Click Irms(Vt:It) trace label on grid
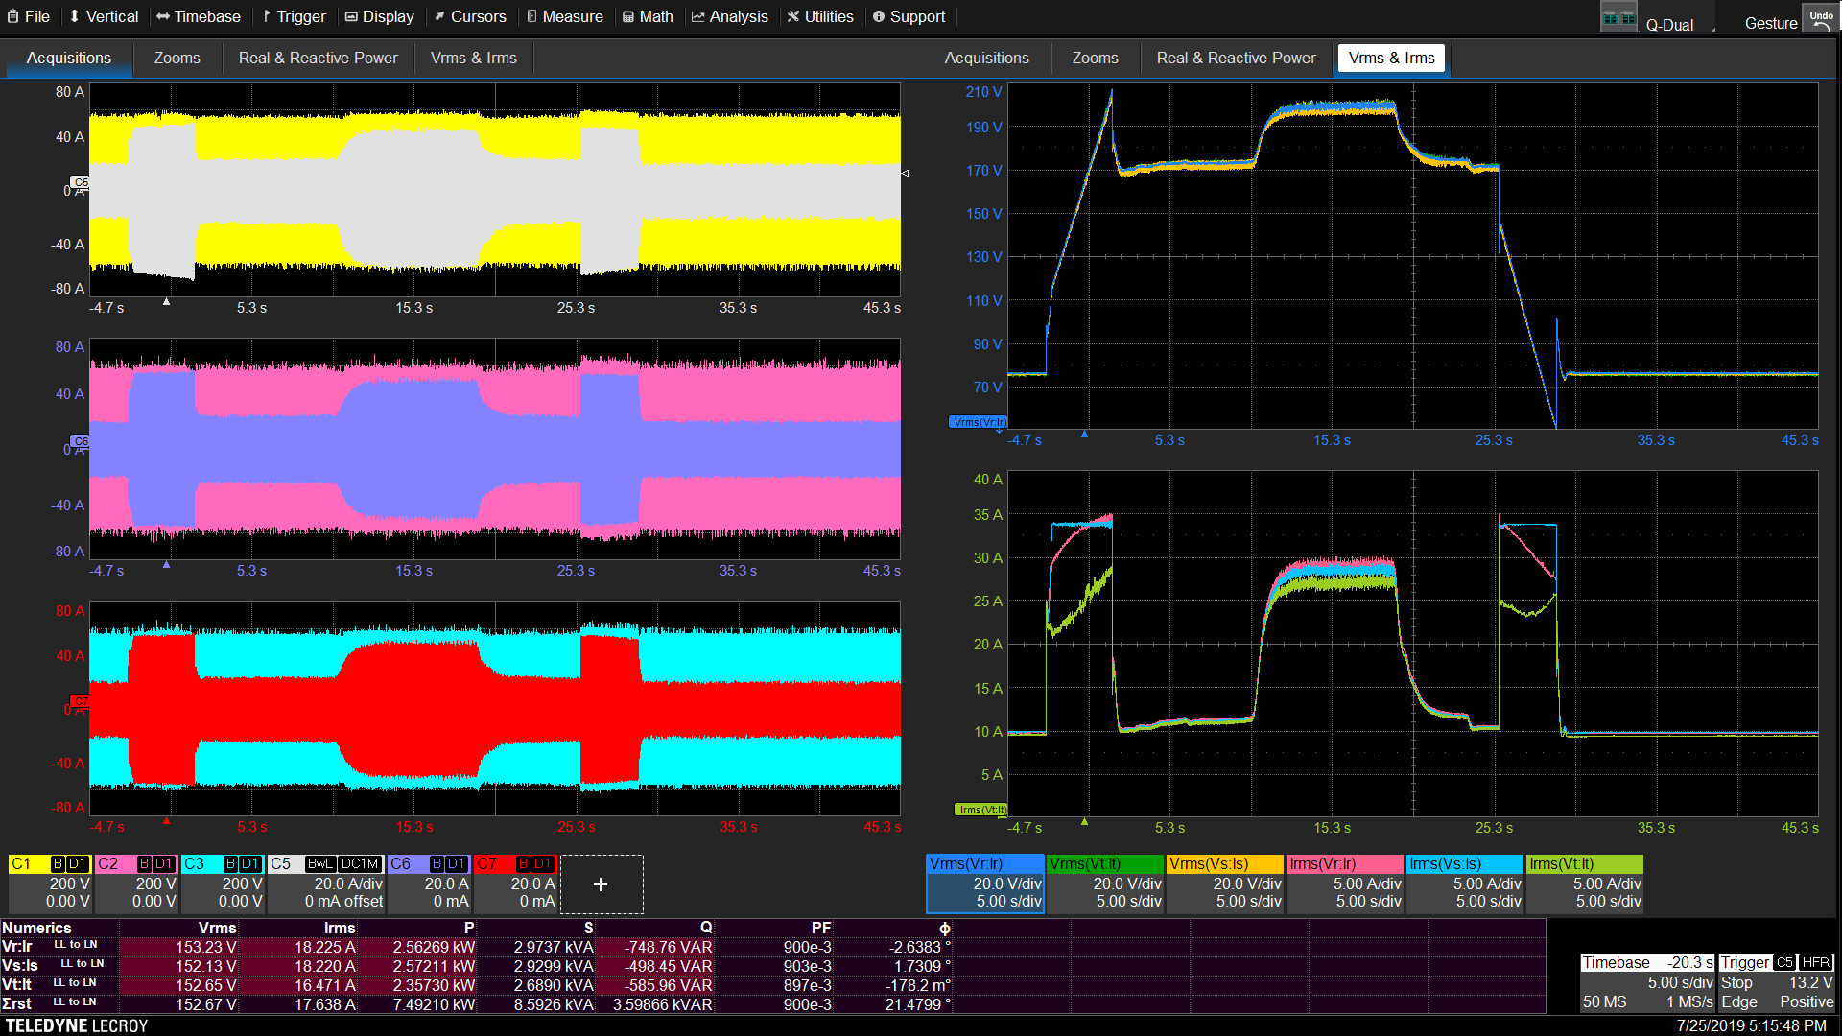 (x=980, y=810)
